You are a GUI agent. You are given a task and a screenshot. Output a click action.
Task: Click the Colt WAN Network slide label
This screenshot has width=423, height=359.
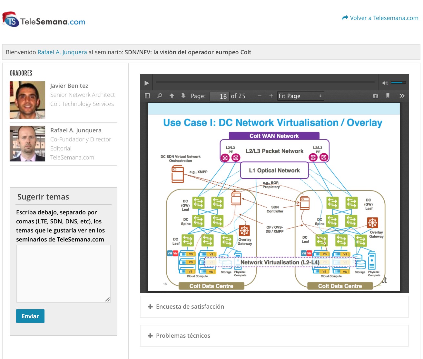(274, 136)
